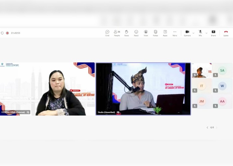Open the Apps panel
This screenshot has width=233, height=166.
(x=165, y=32)
